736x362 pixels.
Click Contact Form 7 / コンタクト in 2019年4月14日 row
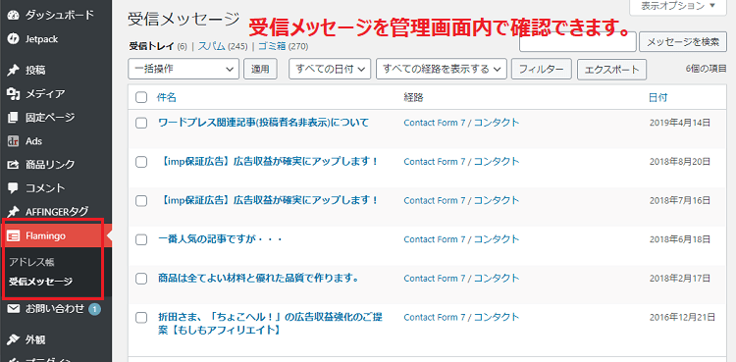[461, 123]
